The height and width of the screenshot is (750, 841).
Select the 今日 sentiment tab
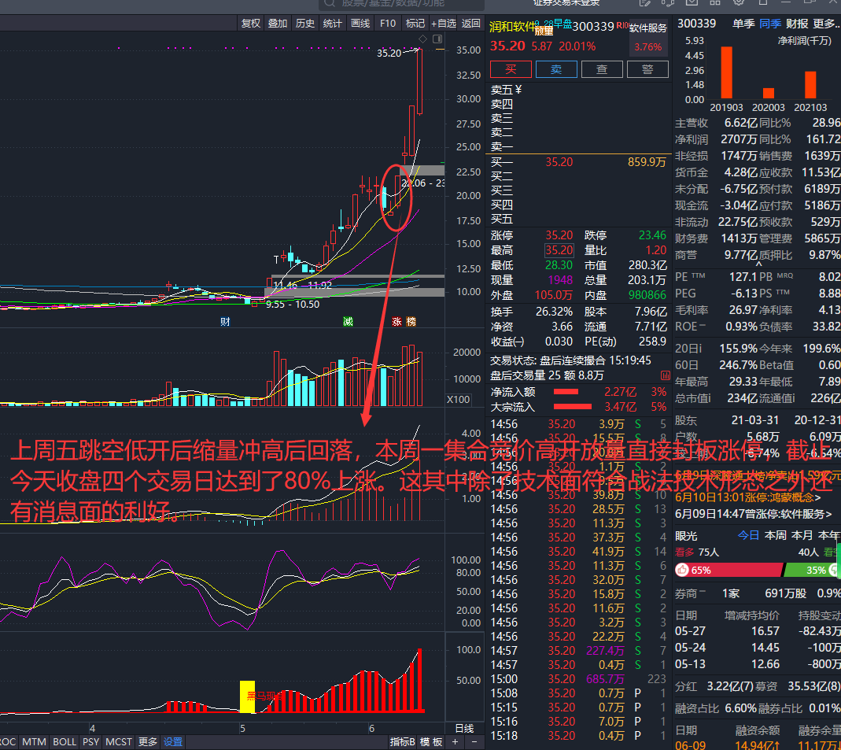click(x=748, y=535)
